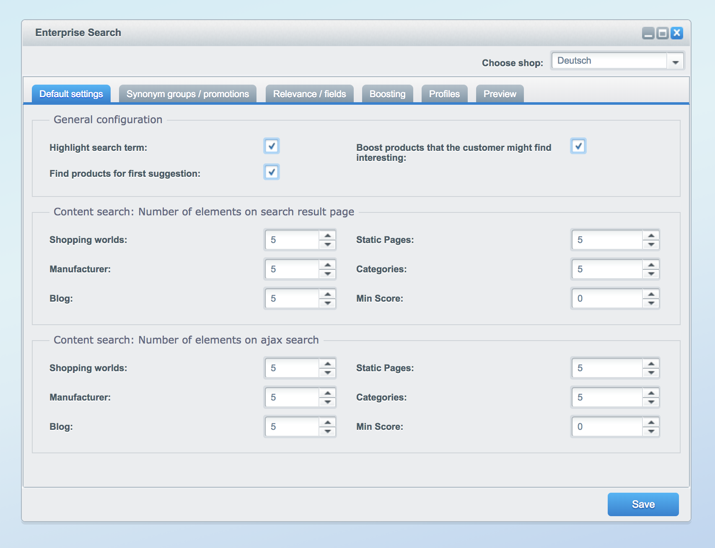Viewport: 715px width, 548px height.
Task: Close the Enterprise Search window
Action: tap(676, 33)
